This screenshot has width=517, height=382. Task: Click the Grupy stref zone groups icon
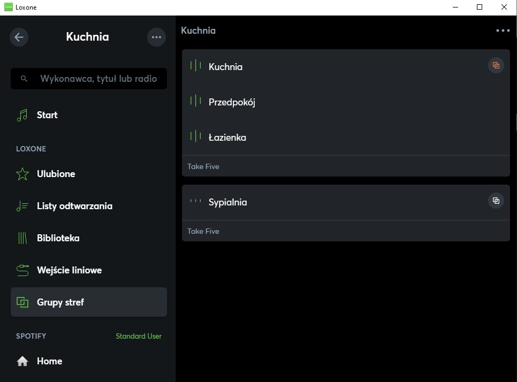coord(22,302)
